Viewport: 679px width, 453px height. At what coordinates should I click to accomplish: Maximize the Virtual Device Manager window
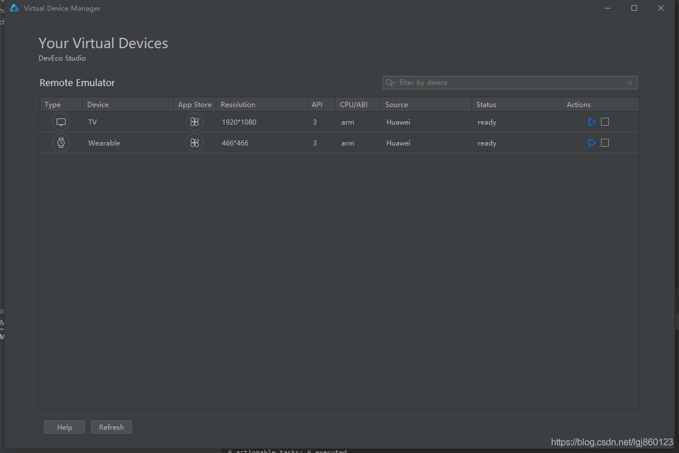pyautogui.click(x=634, y=8)
